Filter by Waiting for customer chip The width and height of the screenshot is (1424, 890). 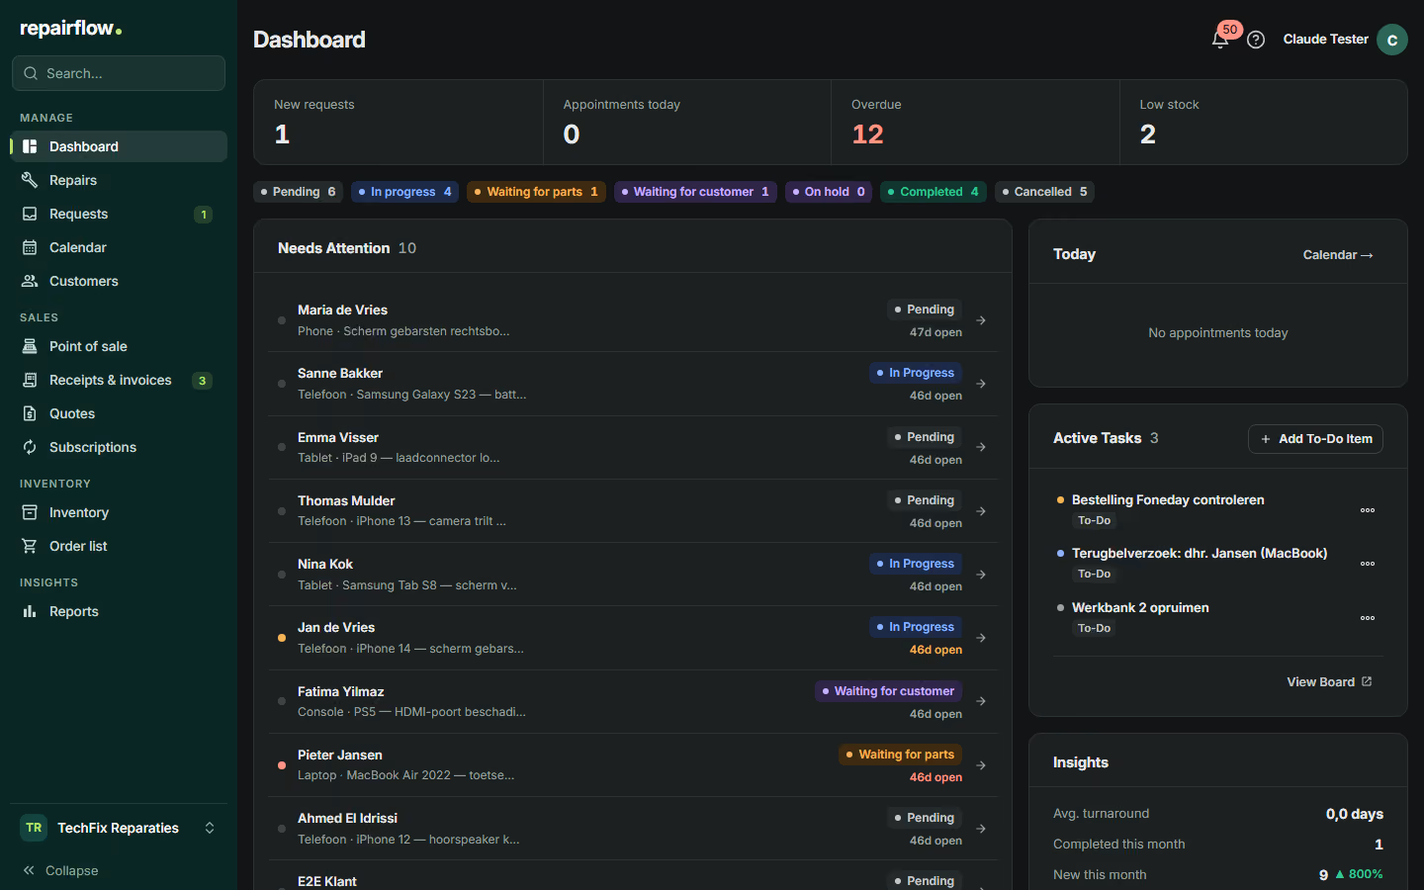[x=695, y=192]
